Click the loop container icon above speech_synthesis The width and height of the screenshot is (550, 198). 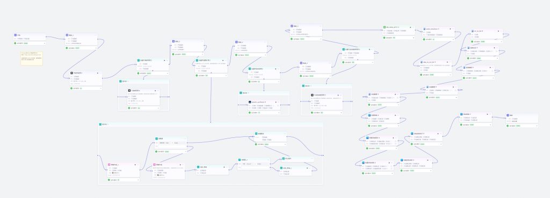click(x=241, y=93)
